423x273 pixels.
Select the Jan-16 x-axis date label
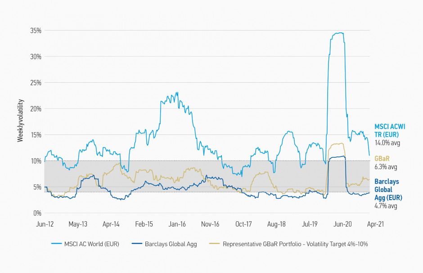pyautogui.click(x=177, y=224)
